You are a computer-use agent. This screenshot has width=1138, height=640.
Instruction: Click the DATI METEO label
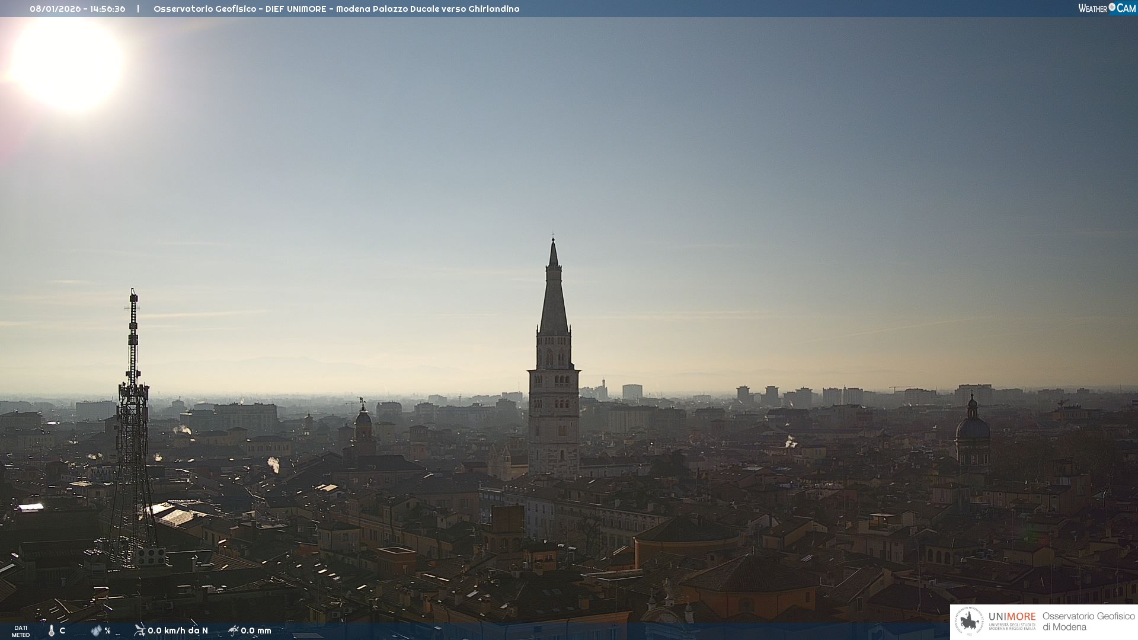click(21, 631)
